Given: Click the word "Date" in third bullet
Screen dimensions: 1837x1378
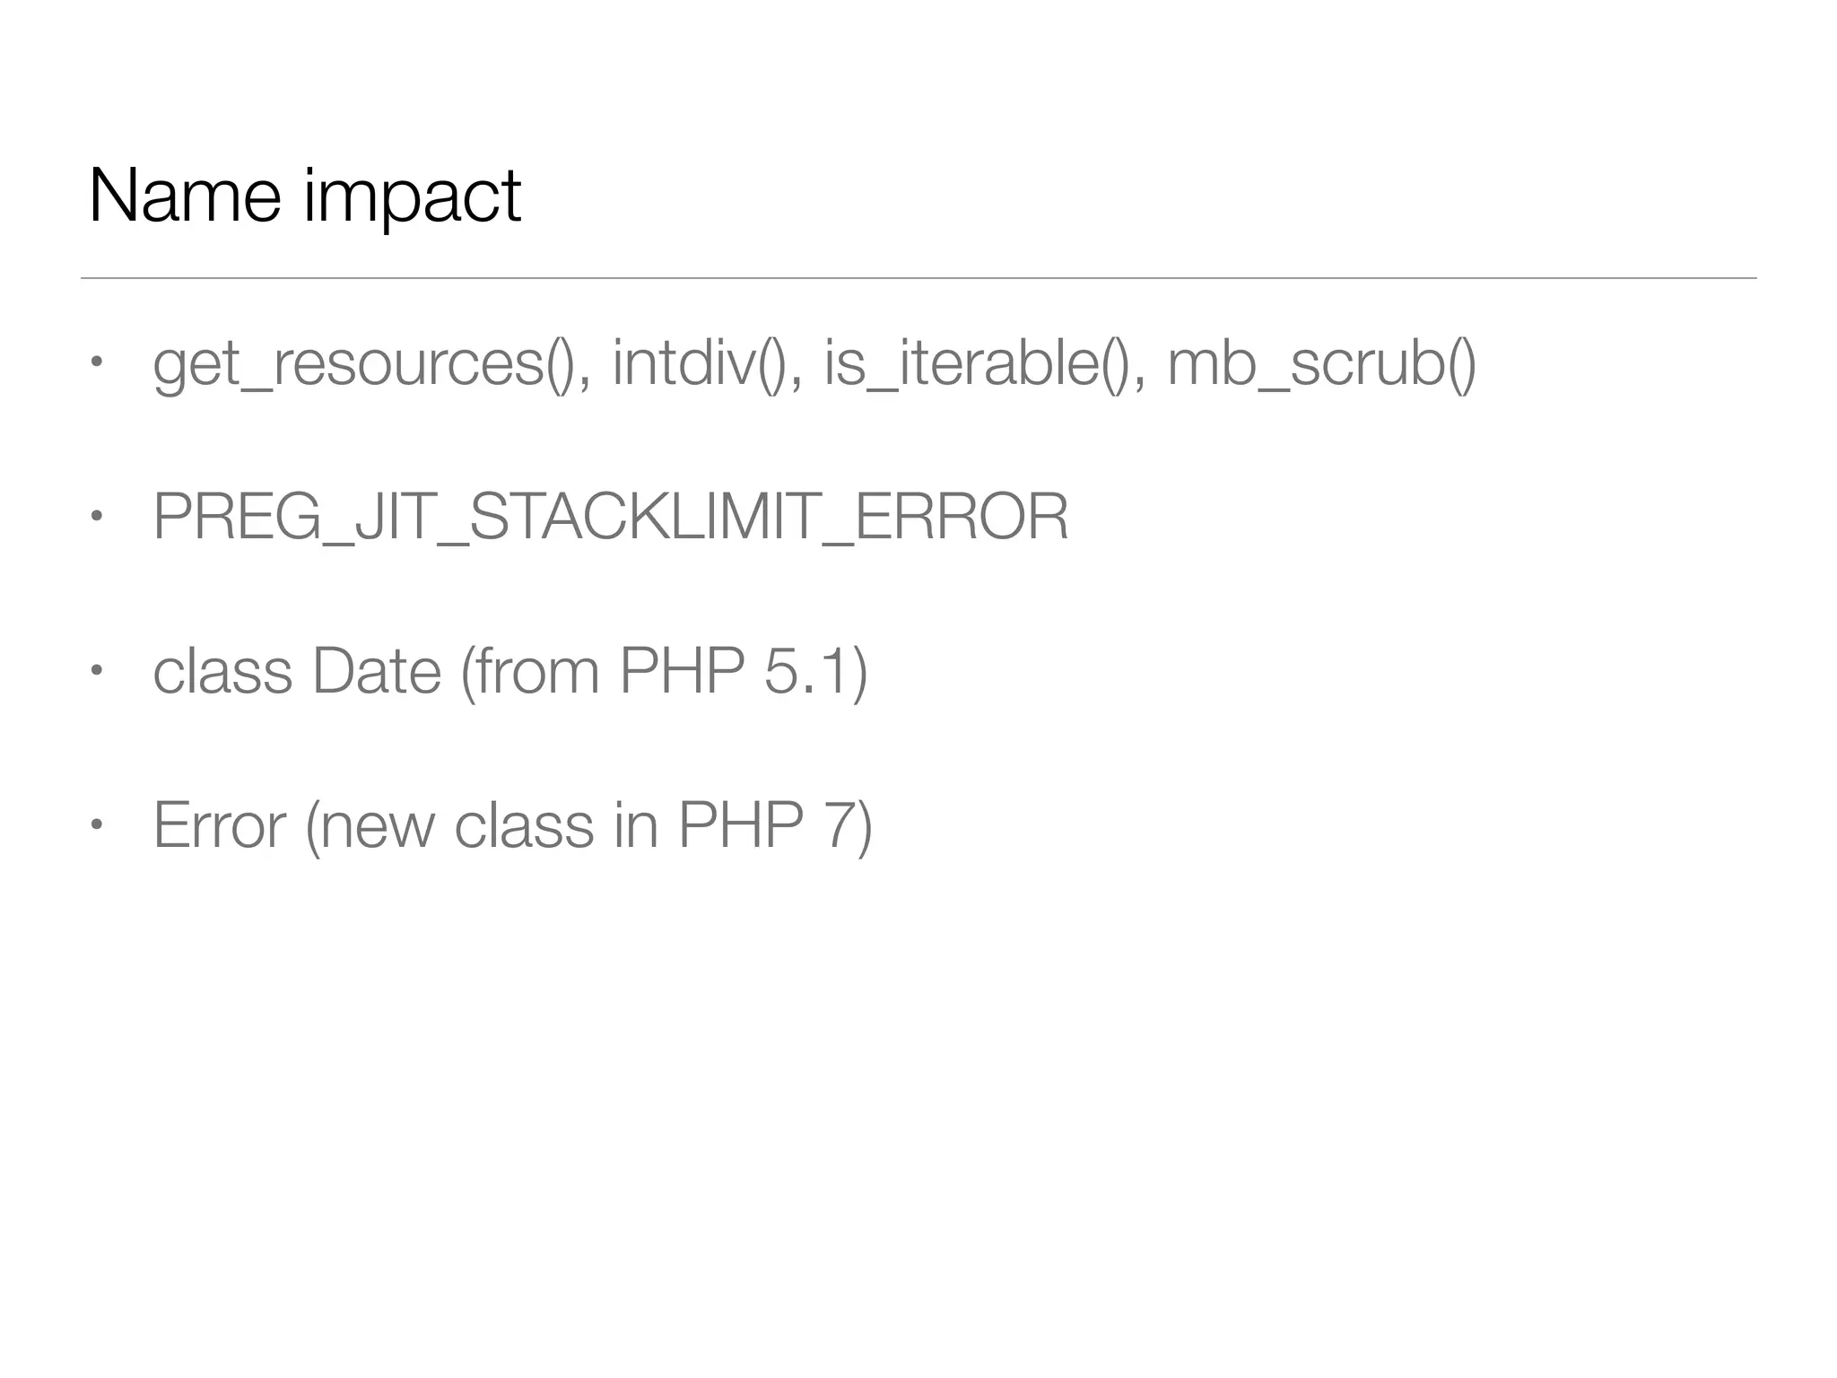Looking at the screenshot, I should coord(377,671).
